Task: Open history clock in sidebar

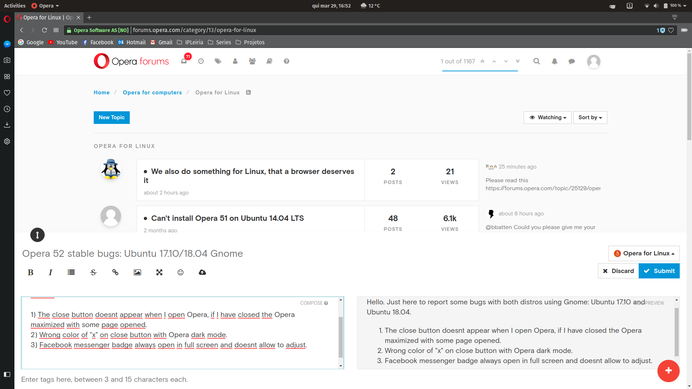Action: [7, 109]
